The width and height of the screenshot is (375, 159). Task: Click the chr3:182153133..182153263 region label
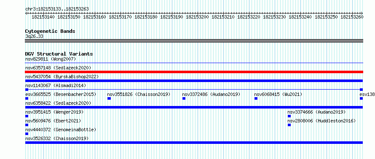57,9
